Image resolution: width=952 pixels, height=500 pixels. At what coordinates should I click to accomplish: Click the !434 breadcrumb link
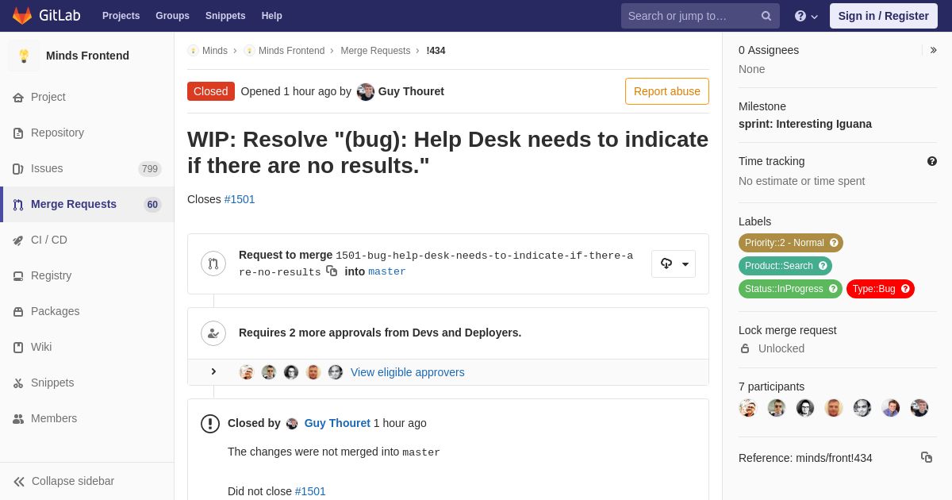[436, 51]
